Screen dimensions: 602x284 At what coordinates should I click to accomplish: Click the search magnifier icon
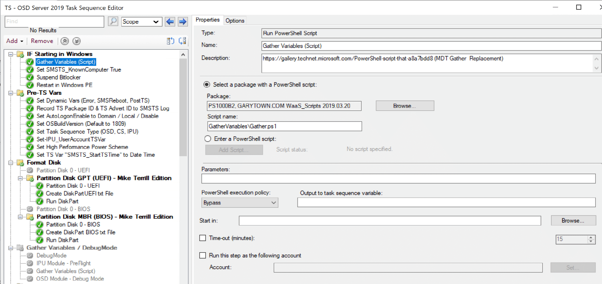[113, 21]
